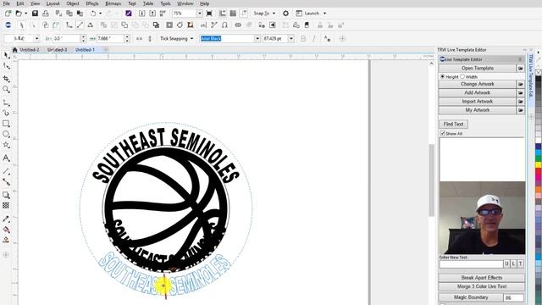Click the vertical canvas scrollbar thumb

431,180
